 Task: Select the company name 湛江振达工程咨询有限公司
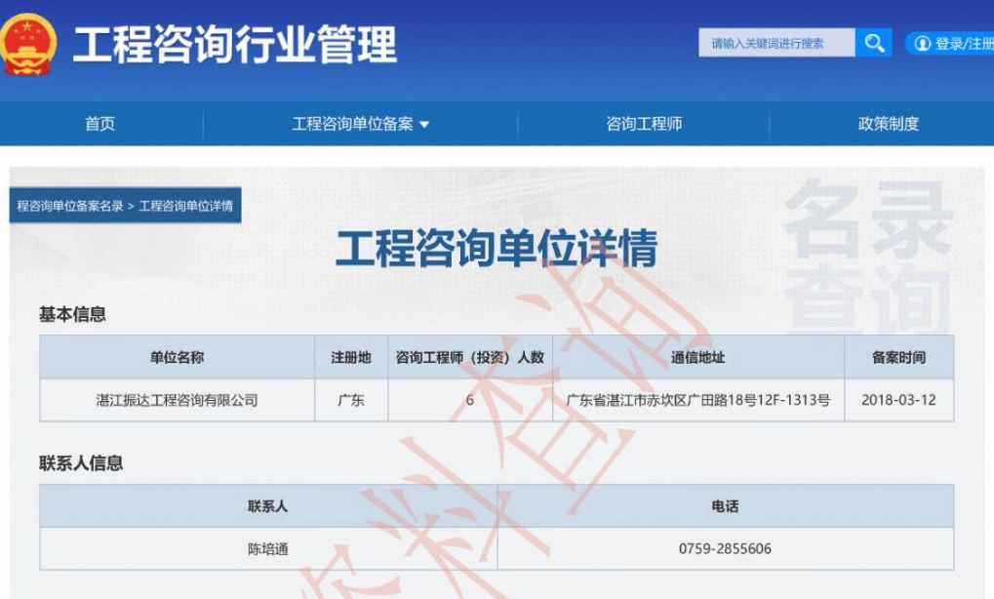(x=177, y=400)
